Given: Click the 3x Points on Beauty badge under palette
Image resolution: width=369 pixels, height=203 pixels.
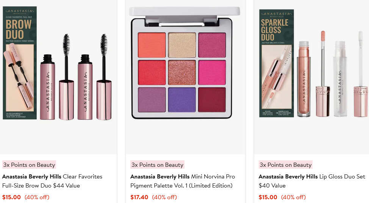Looking at the screenshot, I should coord(158,165).
